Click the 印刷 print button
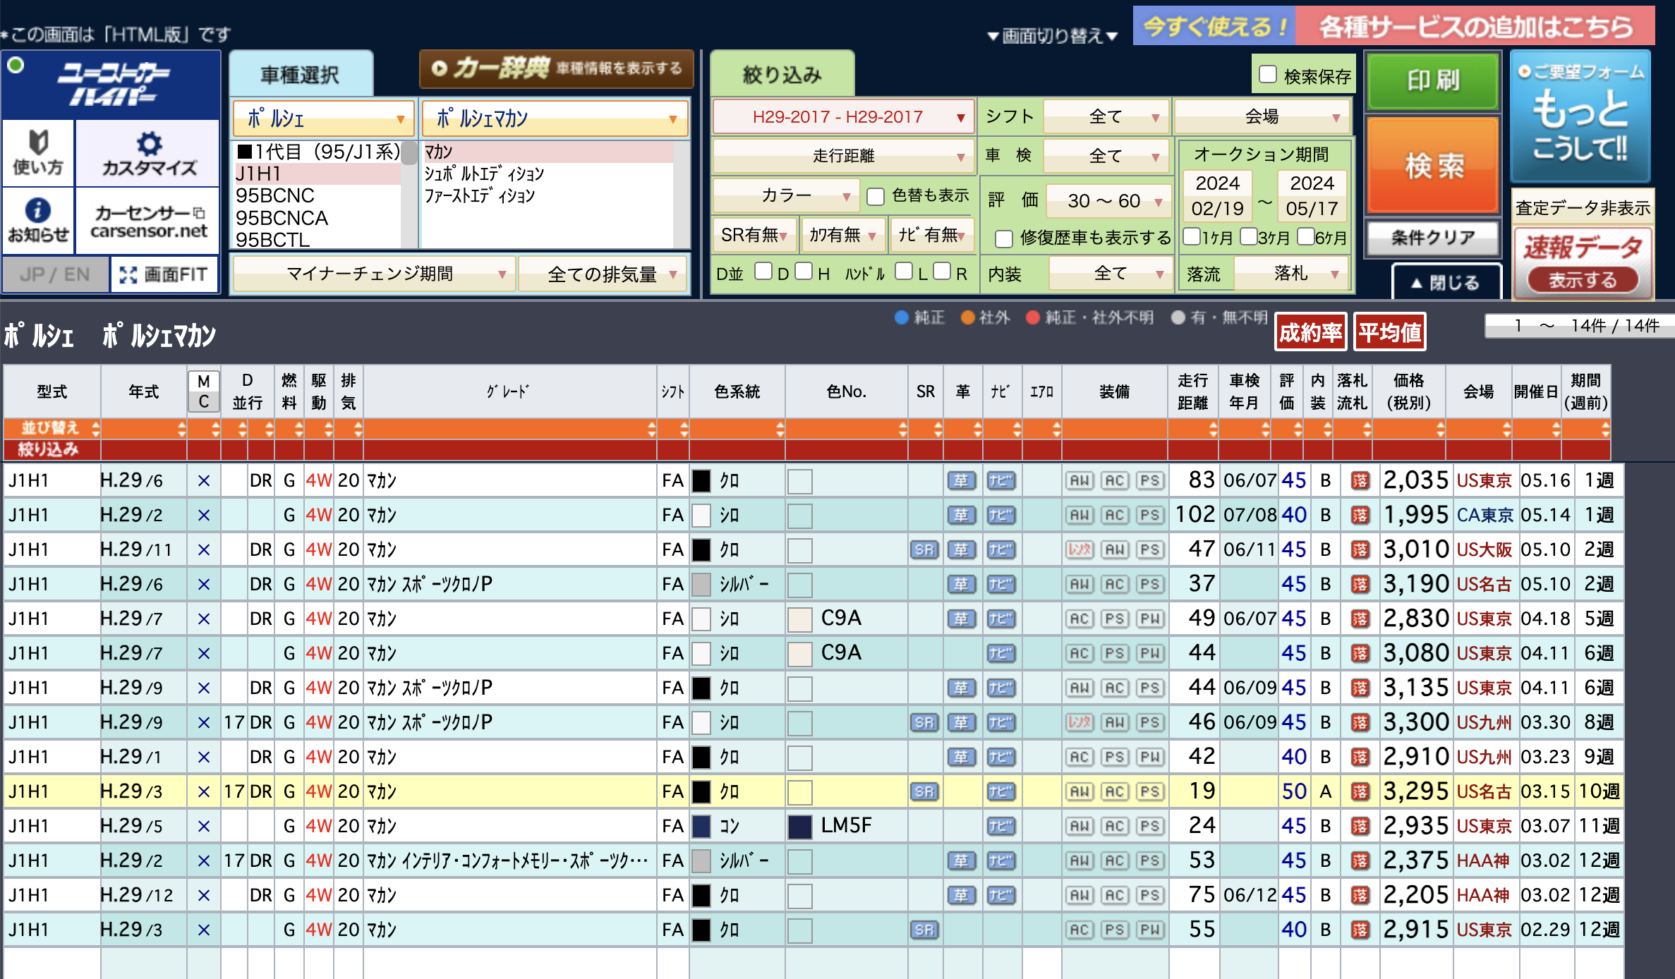 (1433, 80)
